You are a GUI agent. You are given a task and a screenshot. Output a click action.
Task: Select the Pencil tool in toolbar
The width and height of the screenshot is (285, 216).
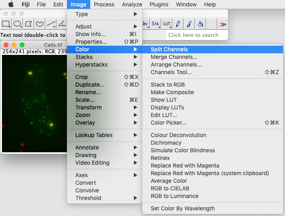tap(178, 24)
